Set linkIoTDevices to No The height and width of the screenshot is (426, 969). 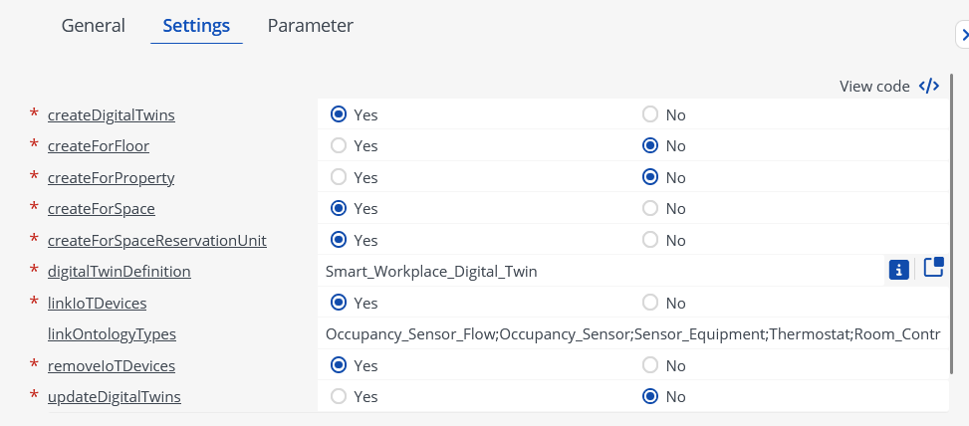(650, 303)
